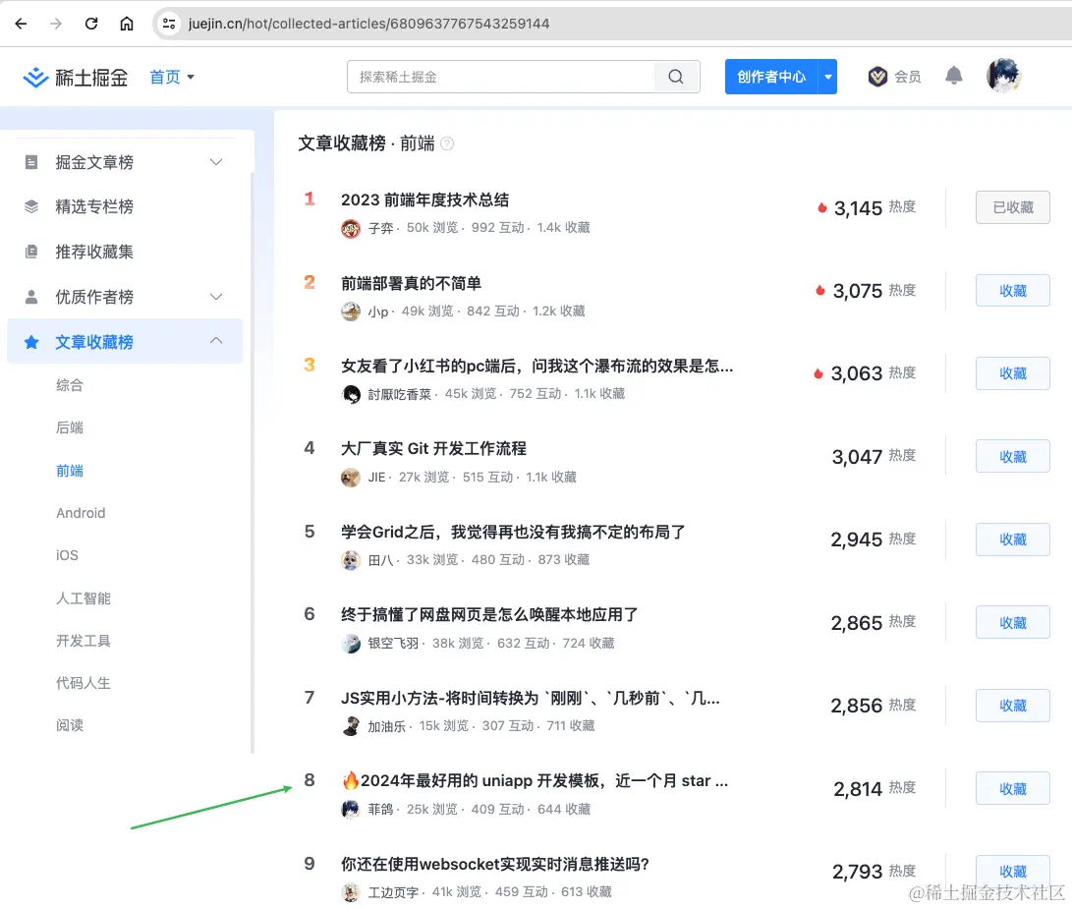Click 收藏 for 前端部署真的不简单
Viewport: 1072px width, 909px height.
(1012, 291)
